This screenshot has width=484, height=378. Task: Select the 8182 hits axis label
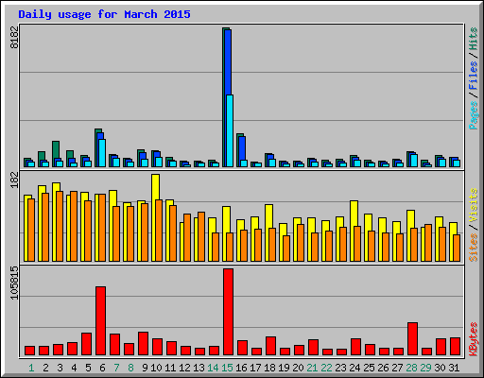[x=14, y=37]
